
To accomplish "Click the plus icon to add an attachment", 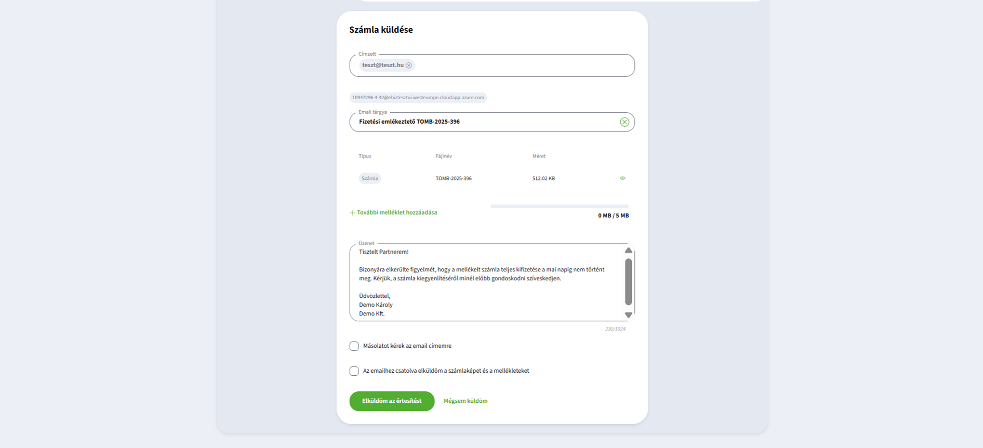I will click(352, 213).
